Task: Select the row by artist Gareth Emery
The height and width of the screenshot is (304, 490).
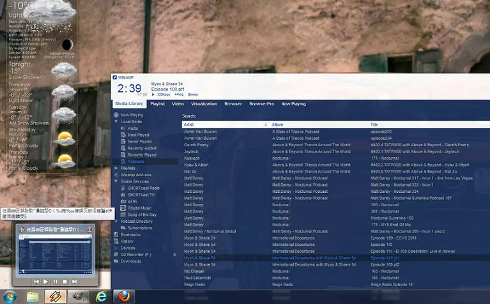Action: click(335, 145)
